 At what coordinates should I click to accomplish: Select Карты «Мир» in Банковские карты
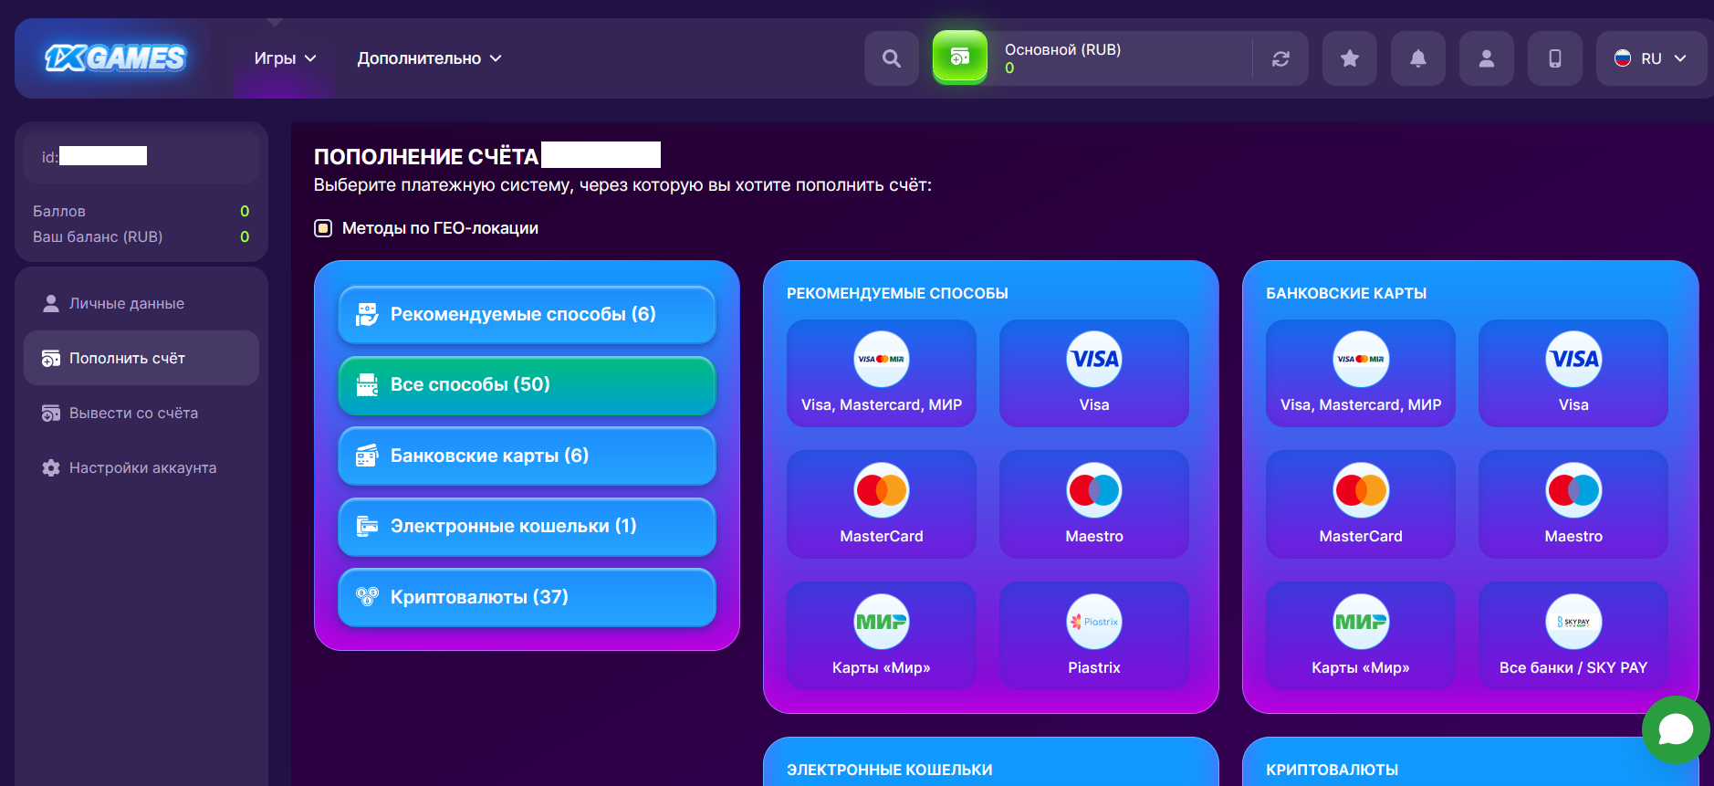pyautogui.click(x=1361, y=636)
